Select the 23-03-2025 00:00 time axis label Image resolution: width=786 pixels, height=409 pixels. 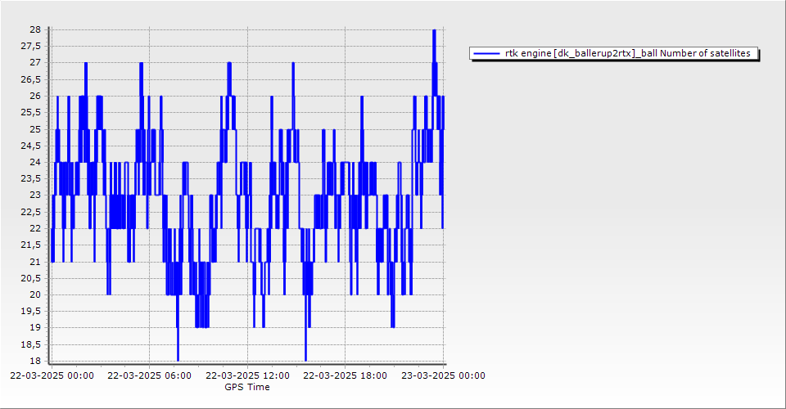pyautogui.click(x=443, y=376)
